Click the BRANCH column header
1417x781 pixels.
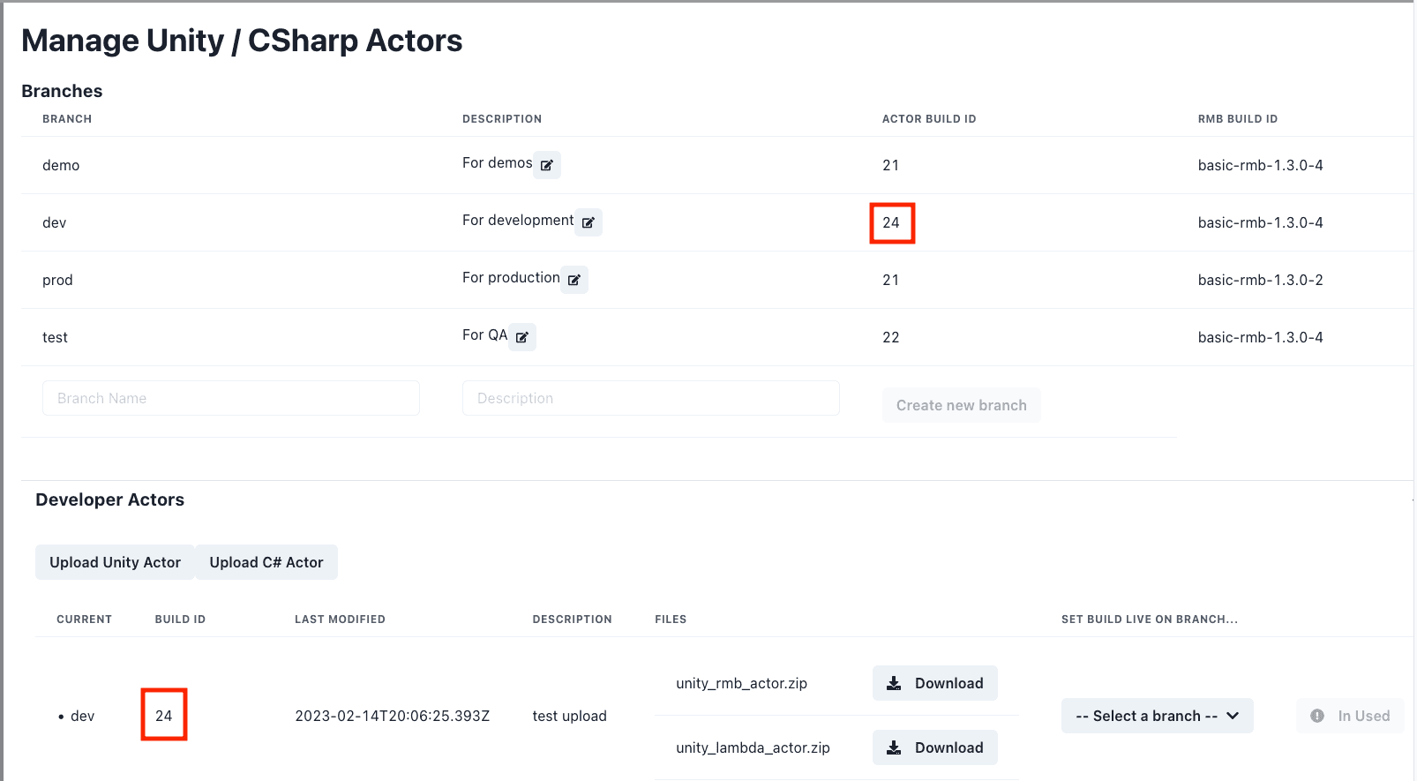67,119
